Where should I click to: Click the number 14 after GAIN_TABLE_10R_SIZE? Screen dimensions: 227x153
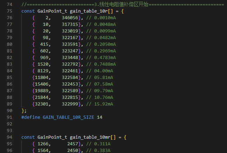99,117
